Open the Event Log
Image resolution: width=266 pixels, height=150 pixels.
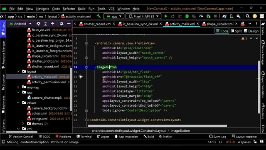[218, 137]
